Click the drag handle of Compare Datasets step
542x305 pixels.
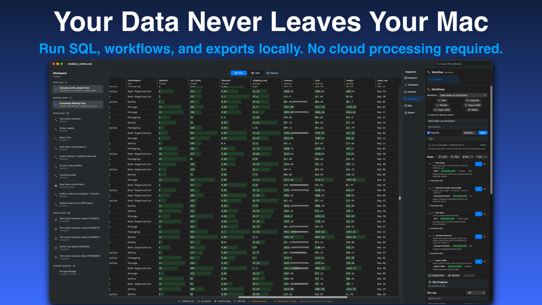coord(430,236)
